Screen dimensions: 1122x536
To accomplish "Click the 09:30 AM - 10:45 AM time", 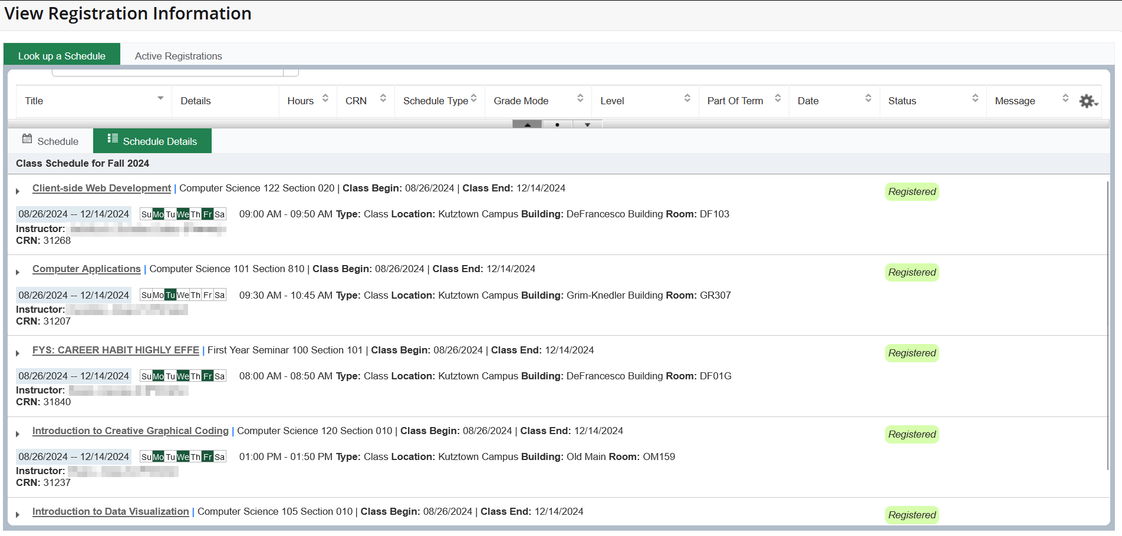I will click(x=286, y=295).
